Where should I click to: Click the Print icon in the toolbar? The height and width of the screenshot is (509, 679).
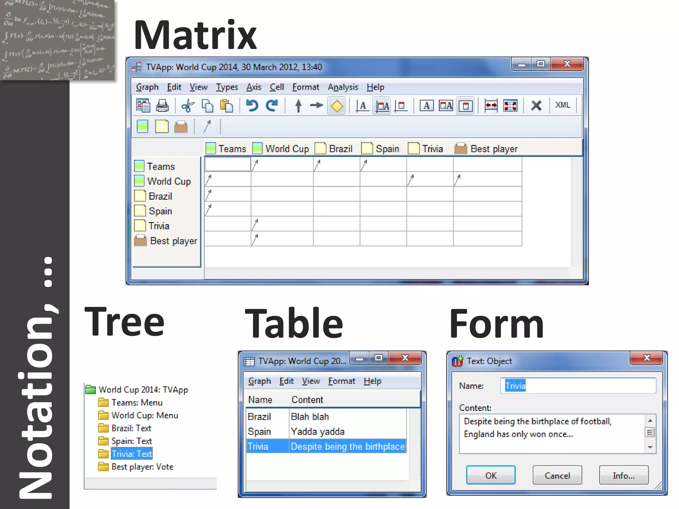click(x=162, y=106)
